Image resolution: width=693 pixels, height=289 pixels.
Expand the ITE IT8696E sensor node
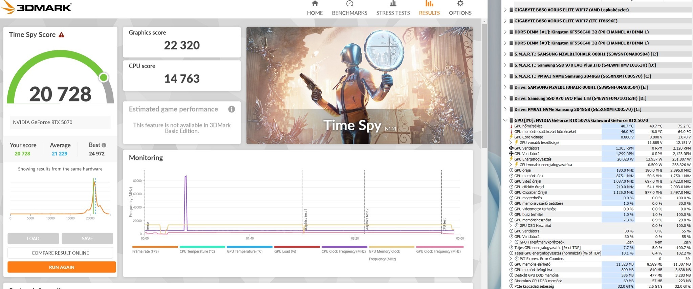click(505, 21)
